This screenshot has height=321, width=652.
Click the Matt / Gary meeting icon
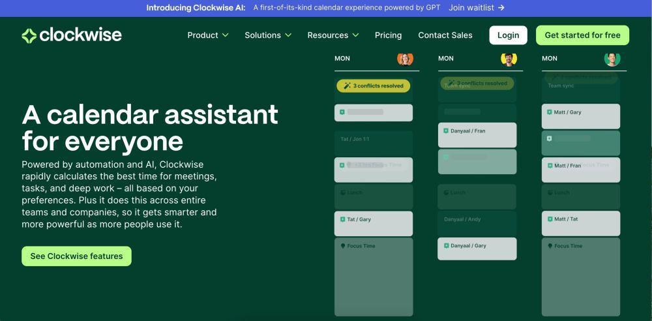(x=549, y=112)
